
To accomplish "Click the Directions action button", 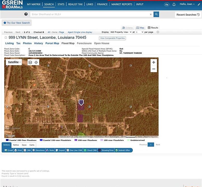I will 38,150.
